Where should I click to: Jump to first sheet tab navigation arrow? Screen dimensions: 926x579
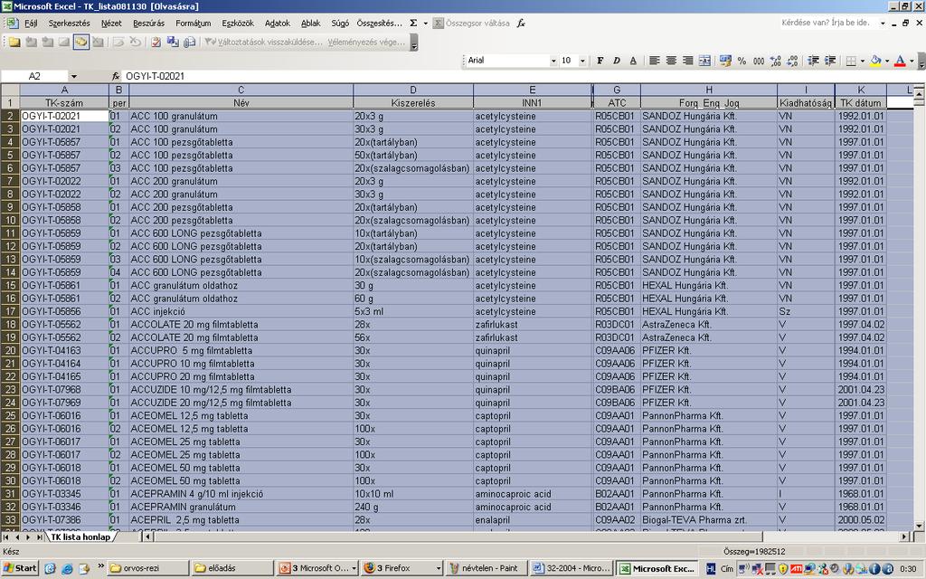6,537
